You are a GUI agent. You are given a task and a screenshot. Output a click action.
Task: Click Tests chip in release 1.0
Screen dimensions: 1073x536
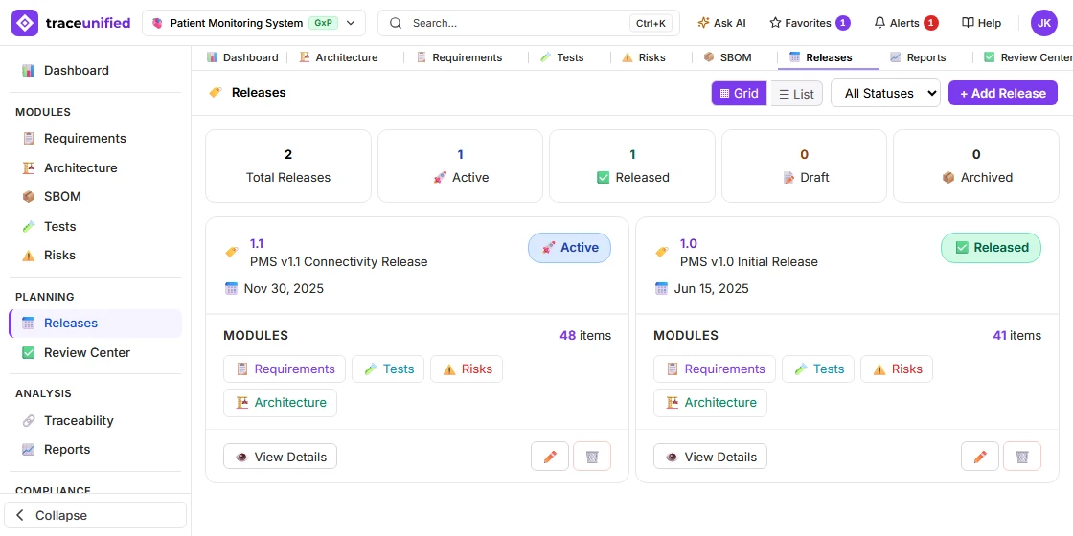click(818, 369)
